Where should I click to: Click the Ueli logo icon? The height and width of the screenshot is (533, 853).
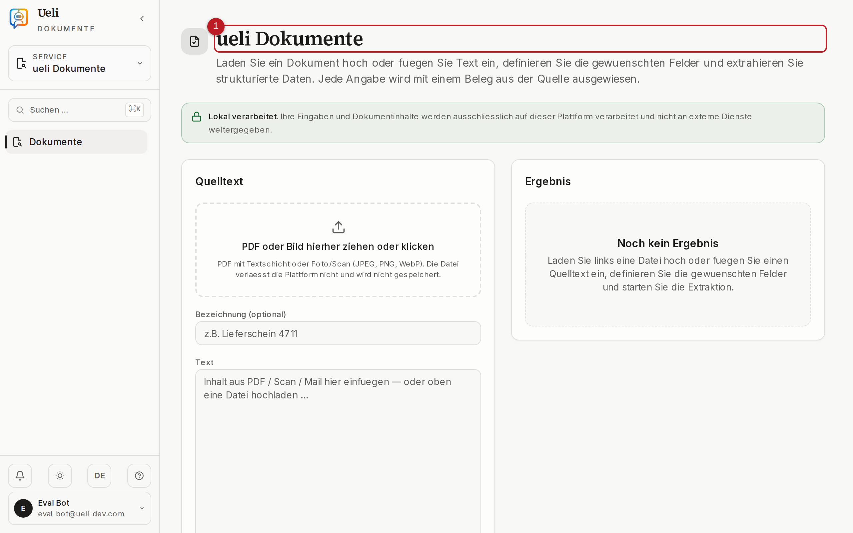coord(19,18)
